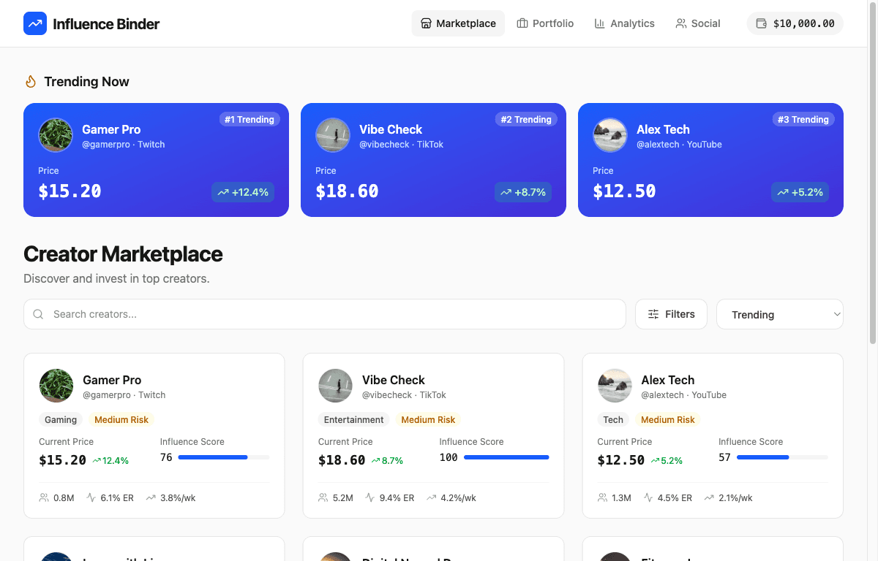Click the +12.4% trend badge
The width and height of the screenshot is (878, 561).
pos(243,192)
